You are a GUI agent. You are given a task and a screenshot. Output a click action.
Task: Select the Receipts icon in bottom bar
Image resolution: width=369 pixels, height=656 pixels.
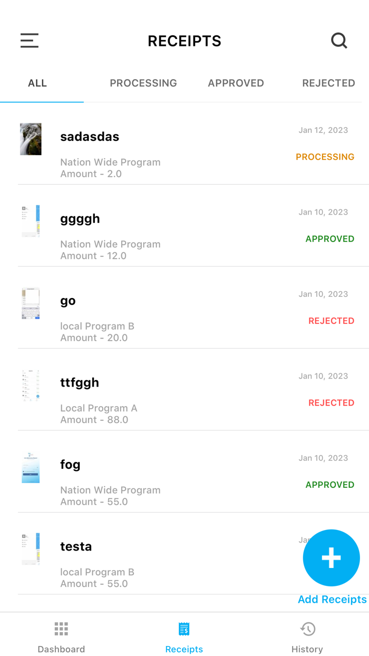click(x=184, y=629)
